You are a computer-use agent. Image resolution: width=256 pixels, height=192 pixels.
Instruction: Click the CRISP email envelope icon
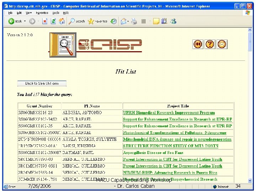[x=222, y=44]
